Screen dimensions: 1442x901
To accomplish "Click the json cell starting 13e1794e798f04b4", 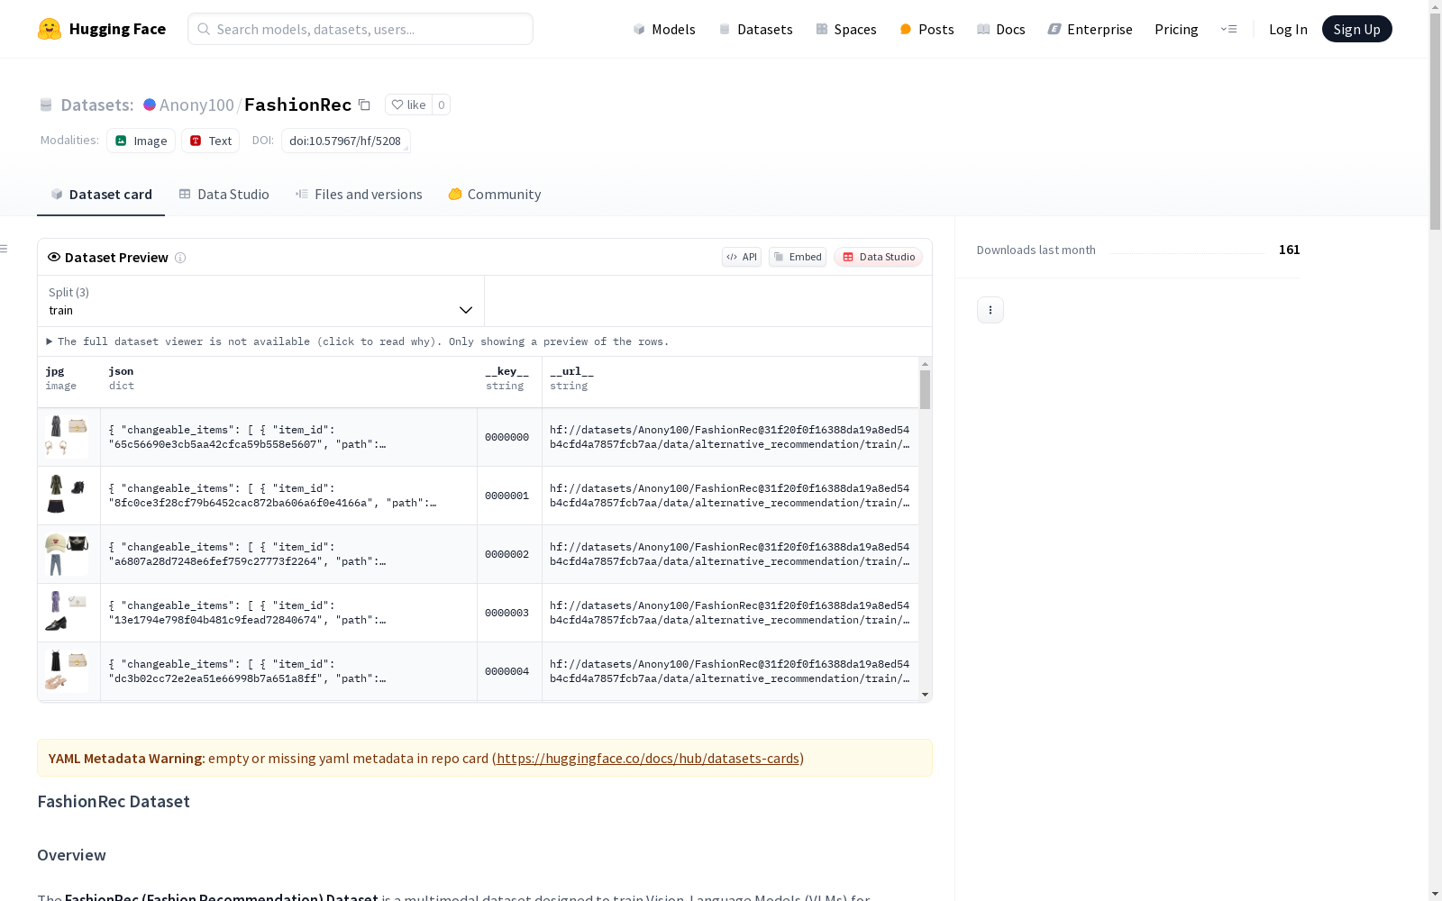I will tap(288, 613).
